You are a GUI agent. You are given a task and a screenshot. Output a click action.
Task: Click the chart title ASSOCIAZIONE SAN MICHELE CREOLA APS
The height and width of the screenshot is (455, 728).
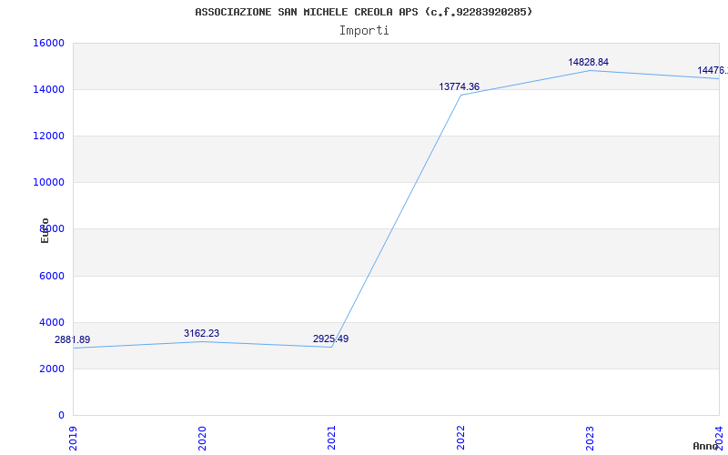[363, 12]
